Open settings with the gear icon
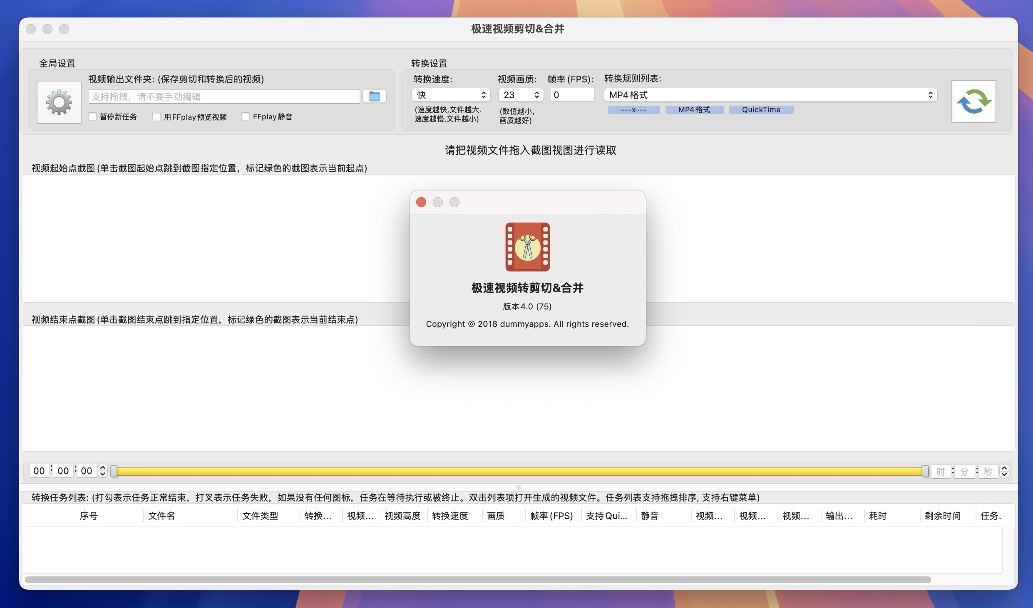Image resolution: width=1033 pixels, height=608 pixels. click(59, 102)
